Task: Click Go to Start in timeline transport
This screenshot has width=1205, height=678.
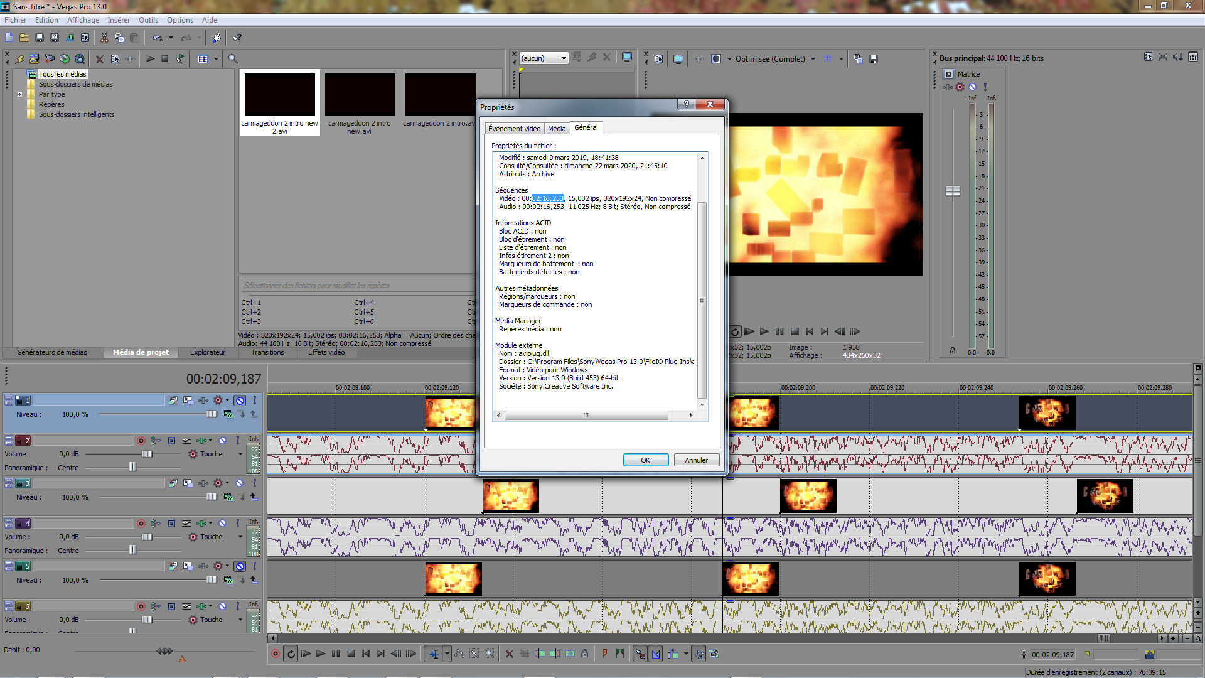Action: point(366,654)
